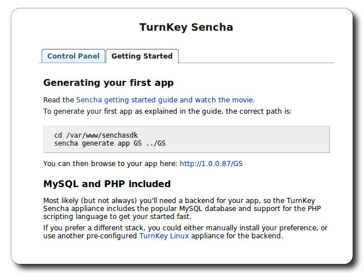The height and width of the screenshot is (273, 364).
Task: Select the Getting Started tab
Action: (x=142, y=56)
